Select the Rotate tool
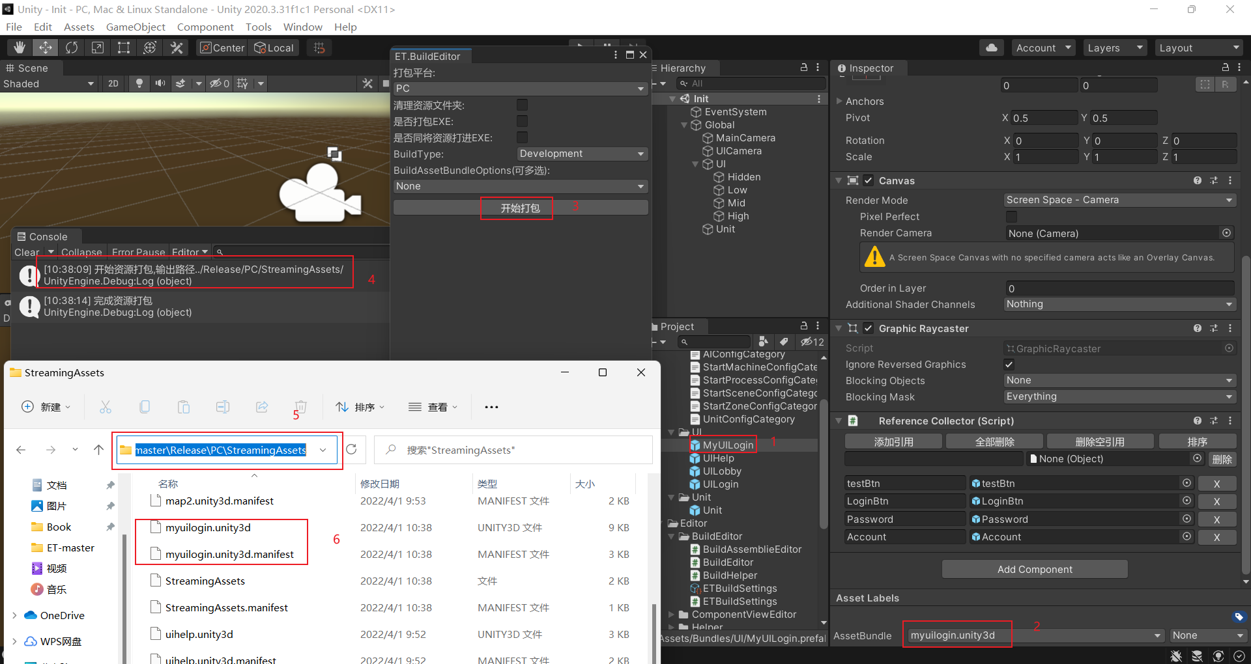The image size is (1251, 664). [x=71, y=47]
